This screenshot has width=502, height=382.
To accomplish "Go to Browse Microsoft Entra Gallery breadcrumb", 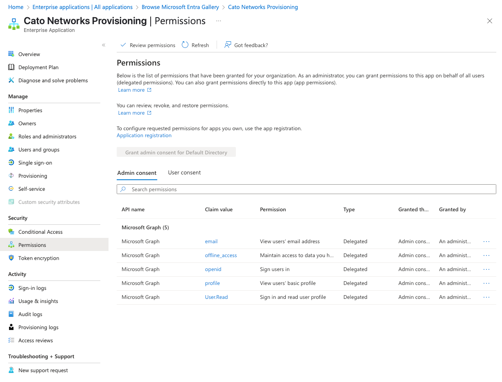I will (x=180, y=7).
